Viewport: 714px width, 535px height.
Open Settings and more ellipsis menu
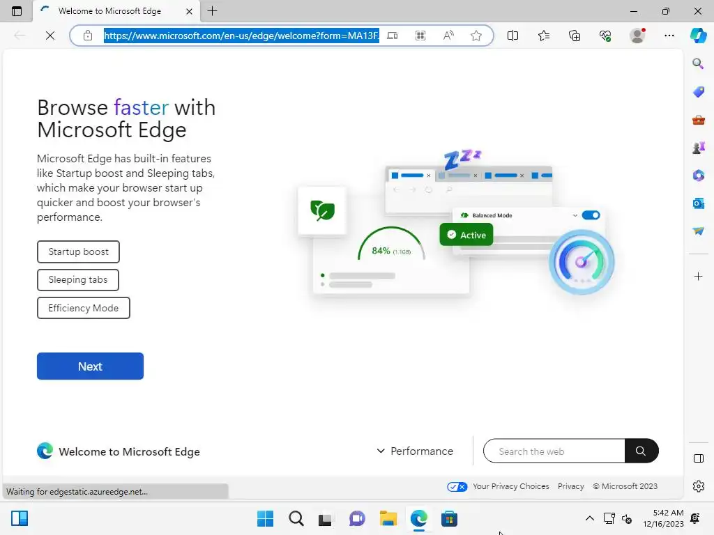tap(669, 36)
